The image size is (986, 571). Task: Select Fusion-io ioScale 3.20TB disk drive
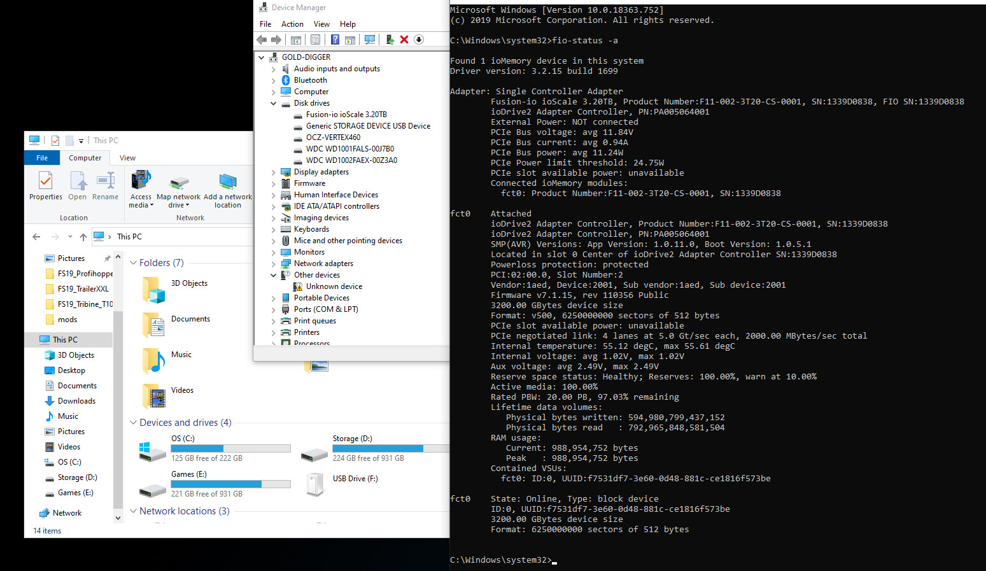[346, 115]
